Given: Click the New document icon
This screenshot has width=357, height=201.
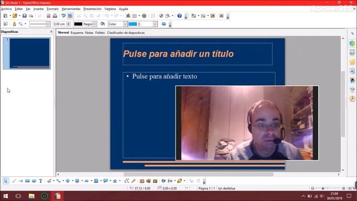Looking at the screenshot, I should (x=6, y=16).
